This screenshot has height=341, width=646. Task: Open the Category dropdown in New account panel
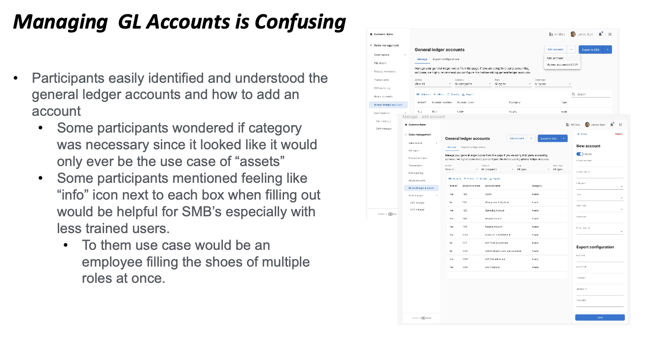coord(600,186)
